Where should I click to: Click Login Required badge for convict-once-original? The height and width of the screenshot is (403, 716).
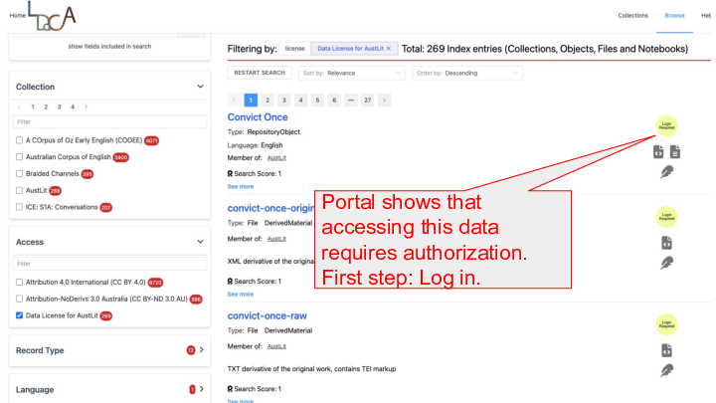666,217
